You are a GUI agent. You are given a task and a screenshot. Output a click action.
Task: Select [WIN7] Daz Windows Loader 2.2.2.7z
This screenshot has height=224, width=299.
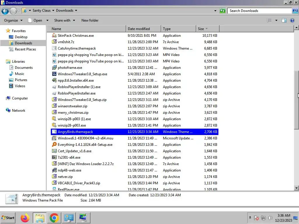[134, 164]
